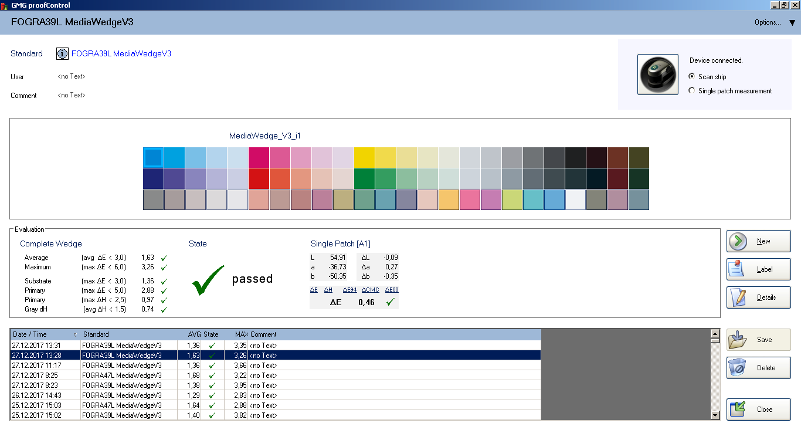Click the GMG proofControl title bar icon
801x433 pixels.
[5, 5]
